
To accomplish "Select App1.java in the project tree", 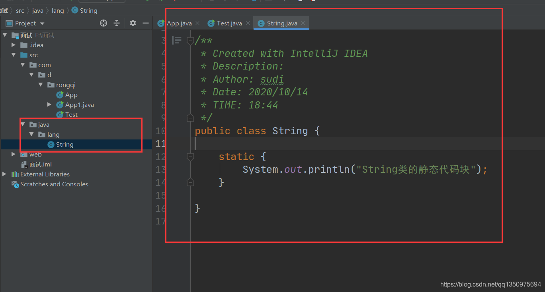I will tap(80, 104).
